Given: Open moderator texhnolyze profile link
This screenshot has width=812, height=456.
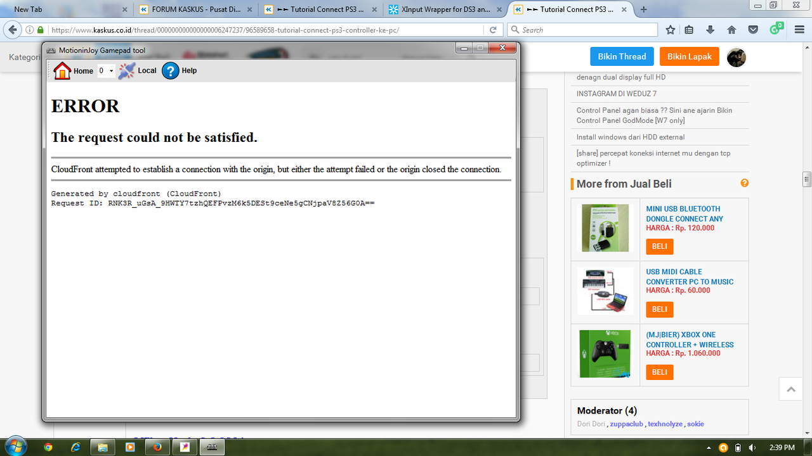Looking at the screenshot, I should (x=665, y=424).
